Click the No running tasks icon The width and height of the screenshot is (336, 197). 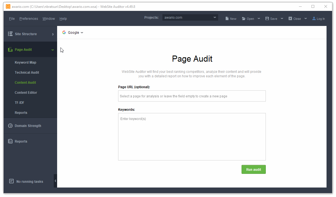click(x=11, y=181)
